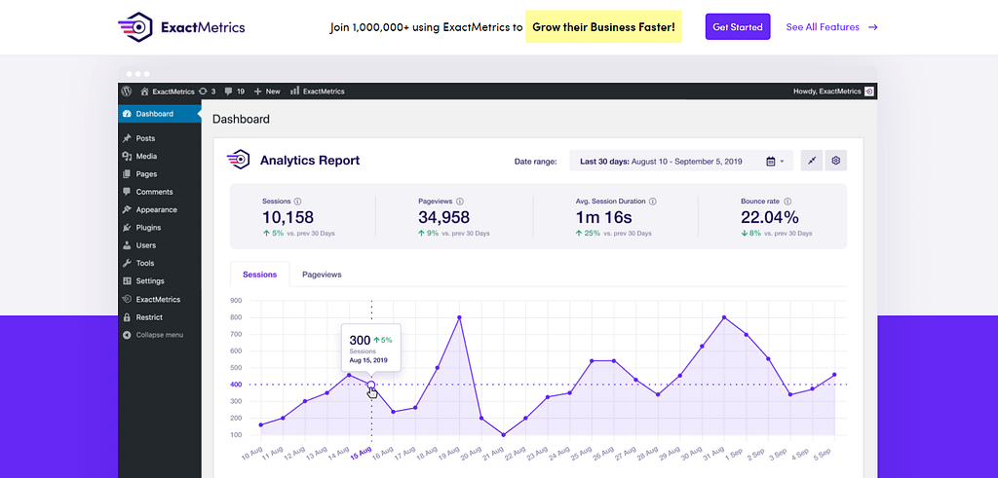Screen dimensions: 998x478
Task: Click the Sessions info icon
Action: coord(297,201)
